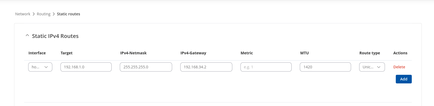434x106 pixels.
Task: Click breadcrumb arrow before Static routes
Action: coord(54,14)
